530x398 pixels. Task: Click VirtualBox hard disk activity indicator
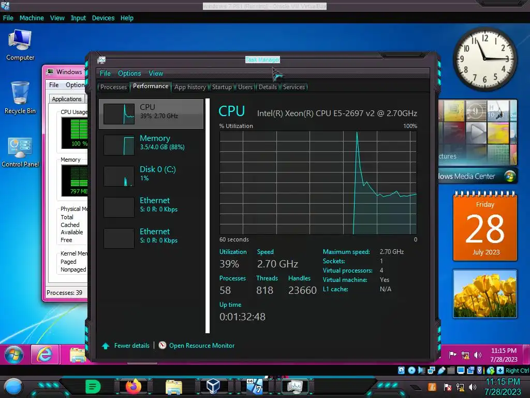click(x=401, y=370)
